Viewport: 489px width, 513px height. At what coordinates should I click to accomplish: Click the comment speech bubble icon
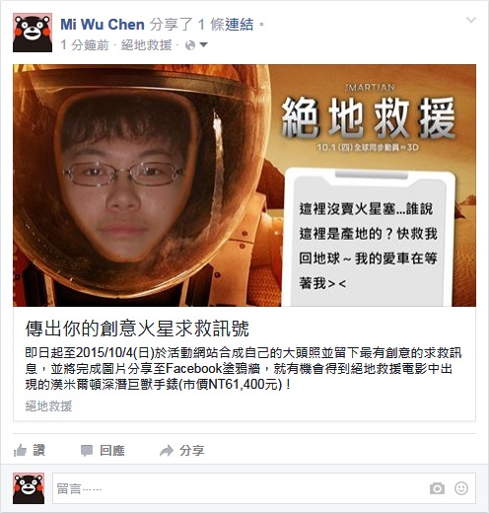coord(87,451)
